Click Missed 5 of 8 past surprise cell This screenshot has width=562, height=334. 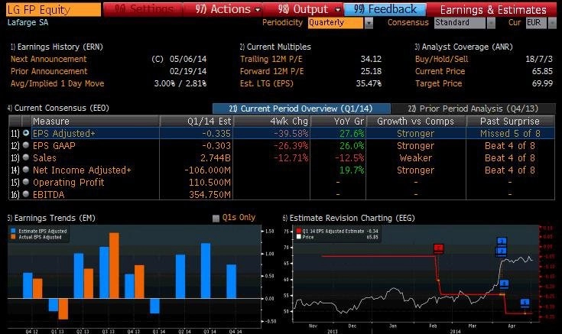(x=510, y=134)
